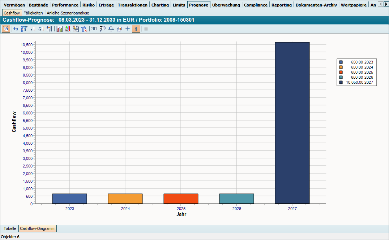389x240 pixels.
Task: Open the Anleihe-Szenarioanalyse subtab
Action: [x=68, y=13]
